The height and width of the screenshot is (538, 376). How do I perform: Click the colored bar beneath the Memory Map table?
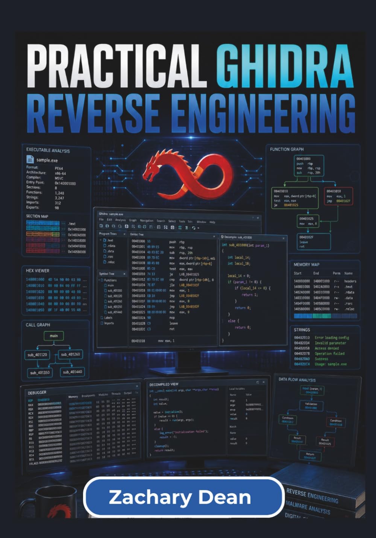click(x=325, y=315)
